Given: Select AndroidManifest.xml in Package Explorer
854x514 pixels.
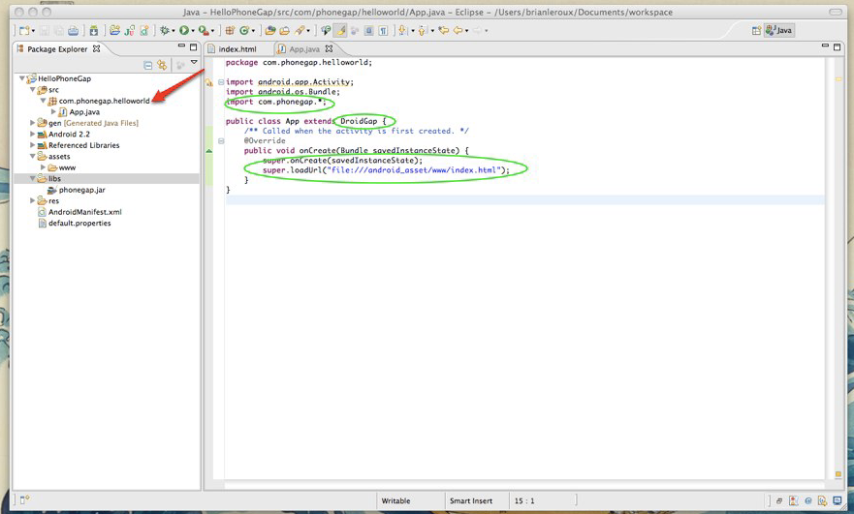Looking at the screenshot, I should coord(85,212).
